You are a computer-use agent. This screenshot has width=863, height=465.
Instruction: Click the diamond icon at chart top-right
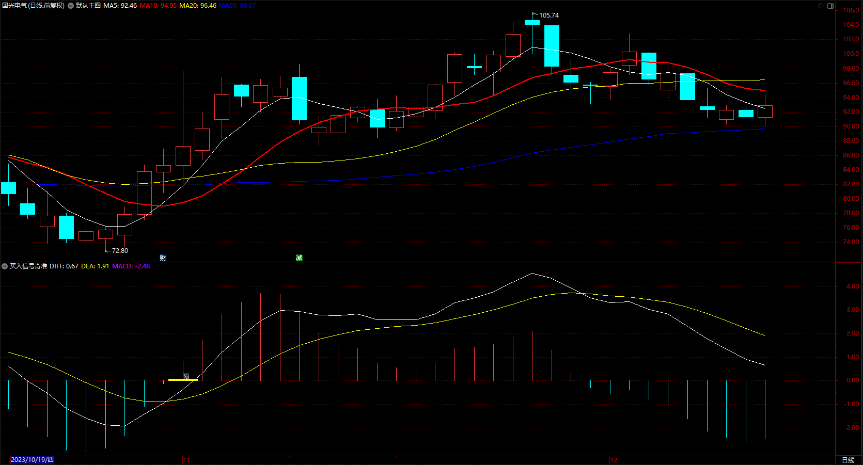coord(821,6)
